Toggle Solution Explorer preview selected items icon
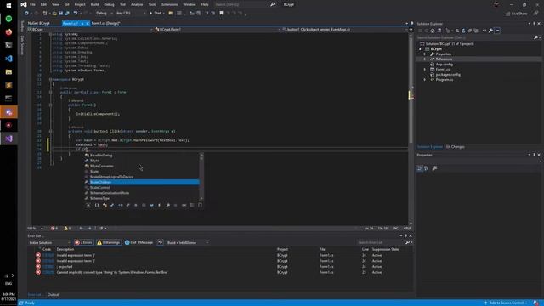The height and width of the screenshot is (306, 544). [x=497, y=31]
